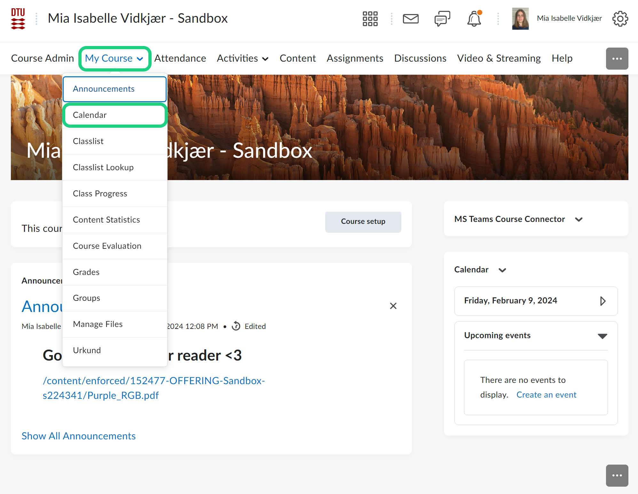Choose Grades in the dropdown menu
This screenshot has height=494, width=638.
click(x=86, y=272)
